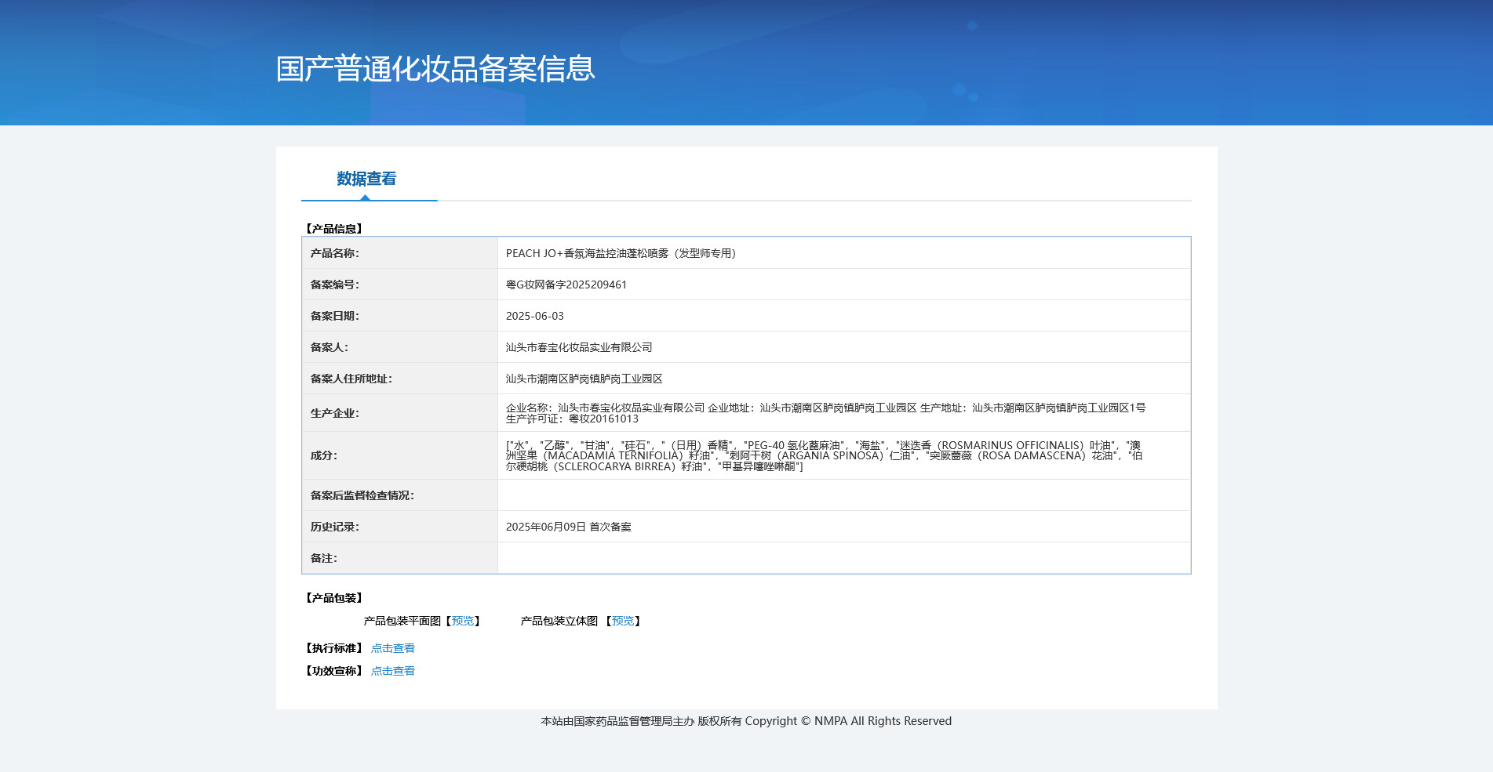This screenshot has width=1493, height=772.
Task: Select the 数据查看 tab
Action: click(x=366, y=179)
